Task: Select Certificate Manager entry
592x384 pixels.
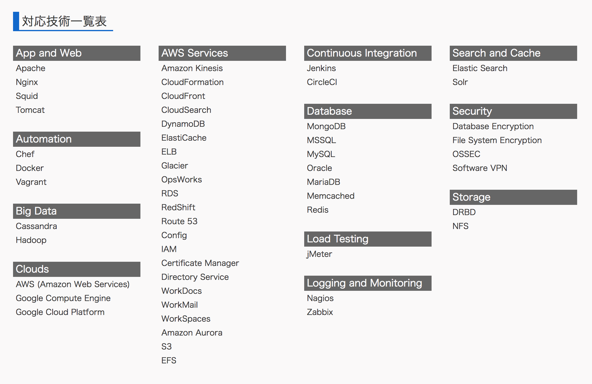Action: click(x=200, y=263)
